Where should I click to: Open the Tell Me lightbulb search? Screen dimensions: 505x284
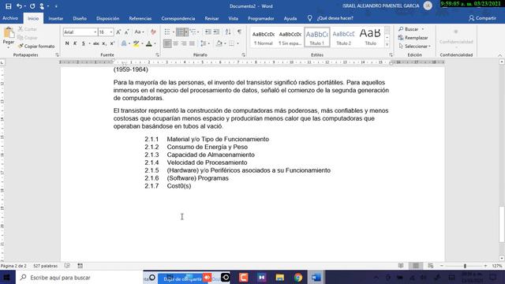(x=310, y=18)
